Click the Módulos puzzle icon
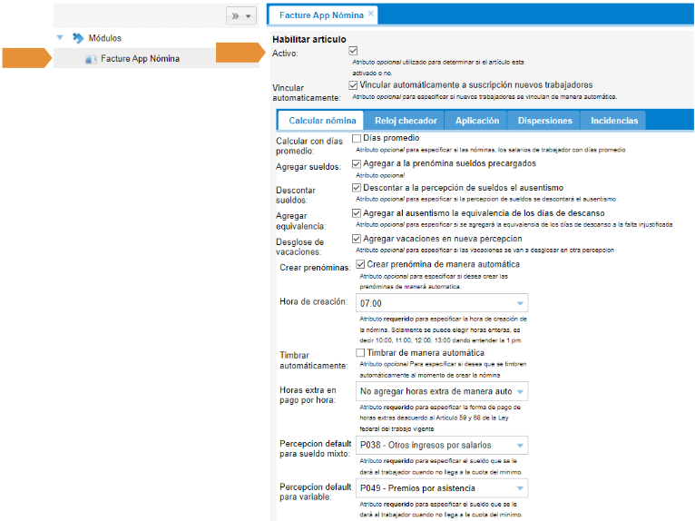Image resolution: width=695 pixels, height=521 pixels. (x=78, y=38)
